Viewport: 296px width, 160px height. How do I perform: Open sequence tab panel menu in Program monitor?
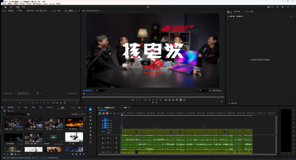100,11
